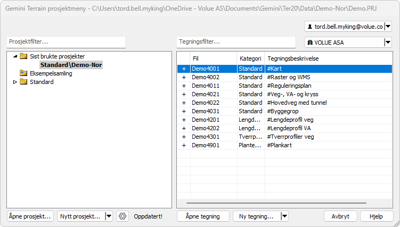Click the gear settings icon beside Nytt prosjekt
The image size is (400, 227).
123,216
